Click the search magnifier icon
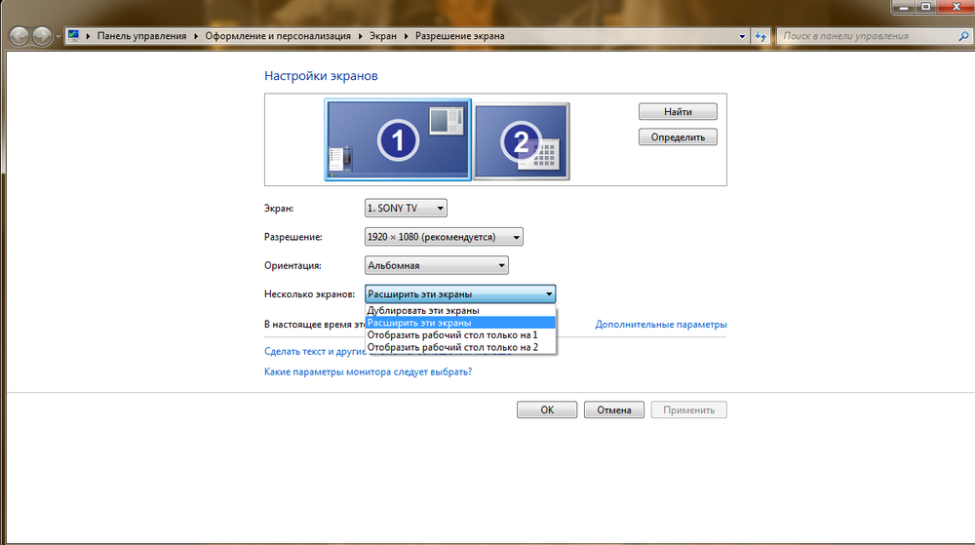Viewport: 975px width, 545px height. pyautogui.click(x=963, y=36)
